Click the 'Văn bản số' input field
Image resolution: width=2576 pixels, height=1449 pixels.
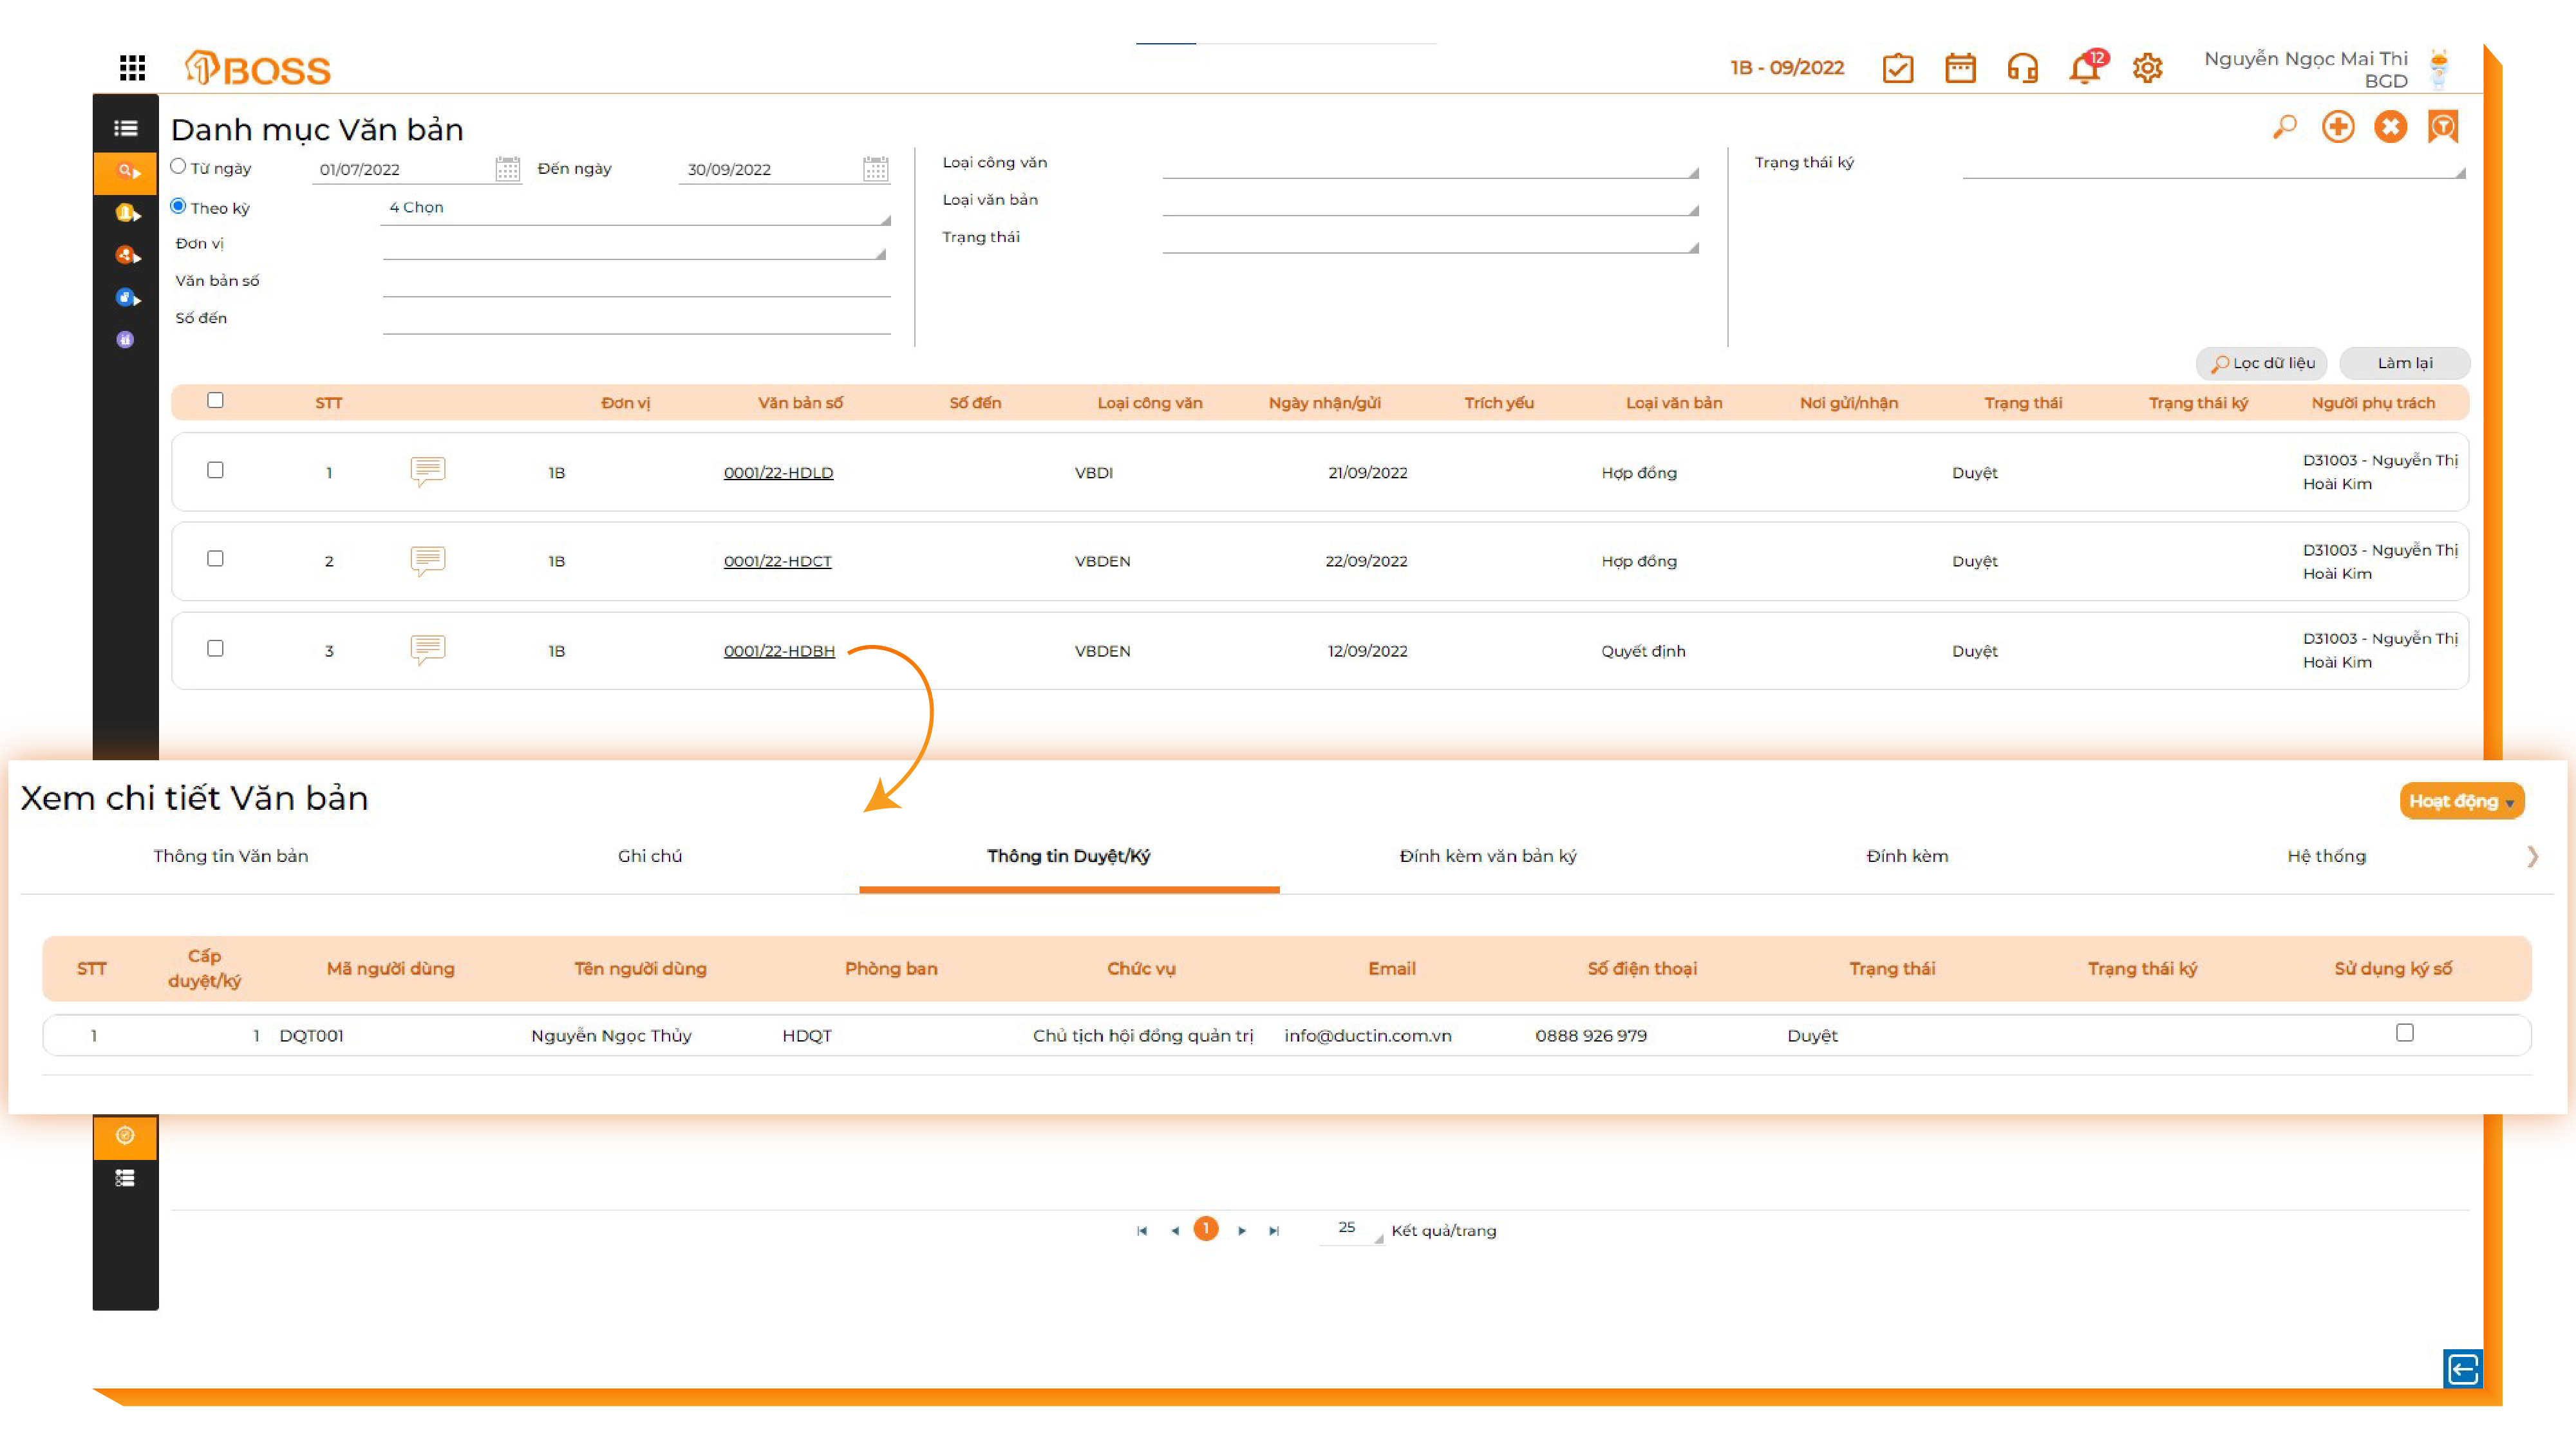[636, 282]
